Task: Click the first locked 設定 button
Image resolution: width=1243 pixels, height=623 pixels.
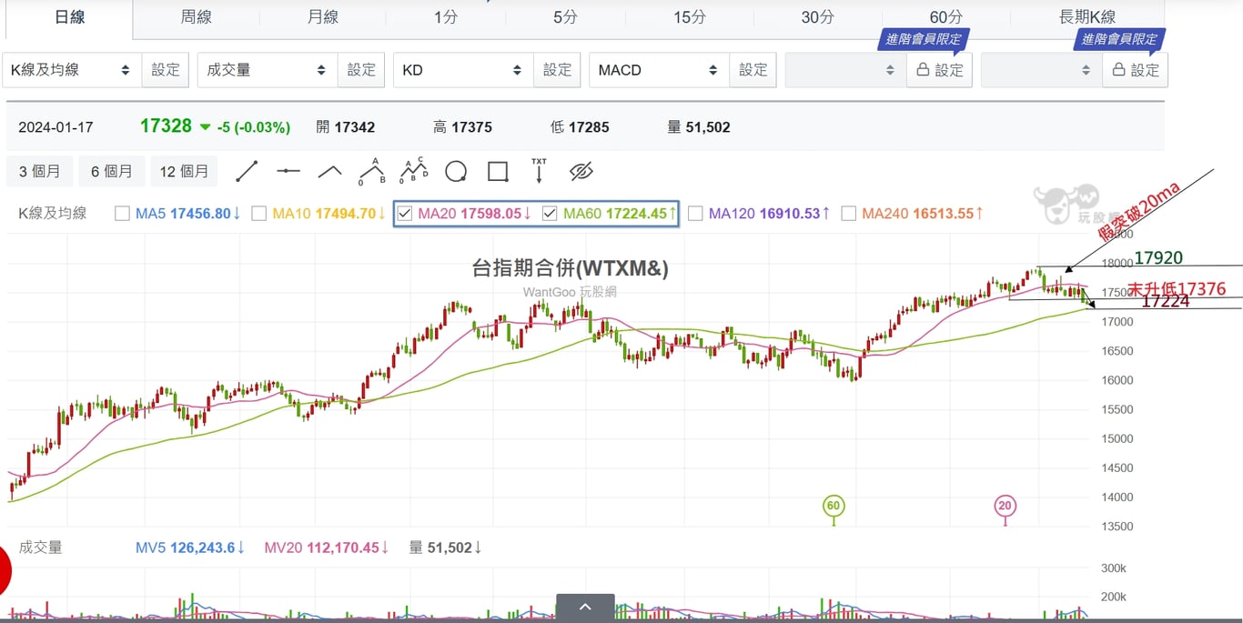Action: point(939,70)
